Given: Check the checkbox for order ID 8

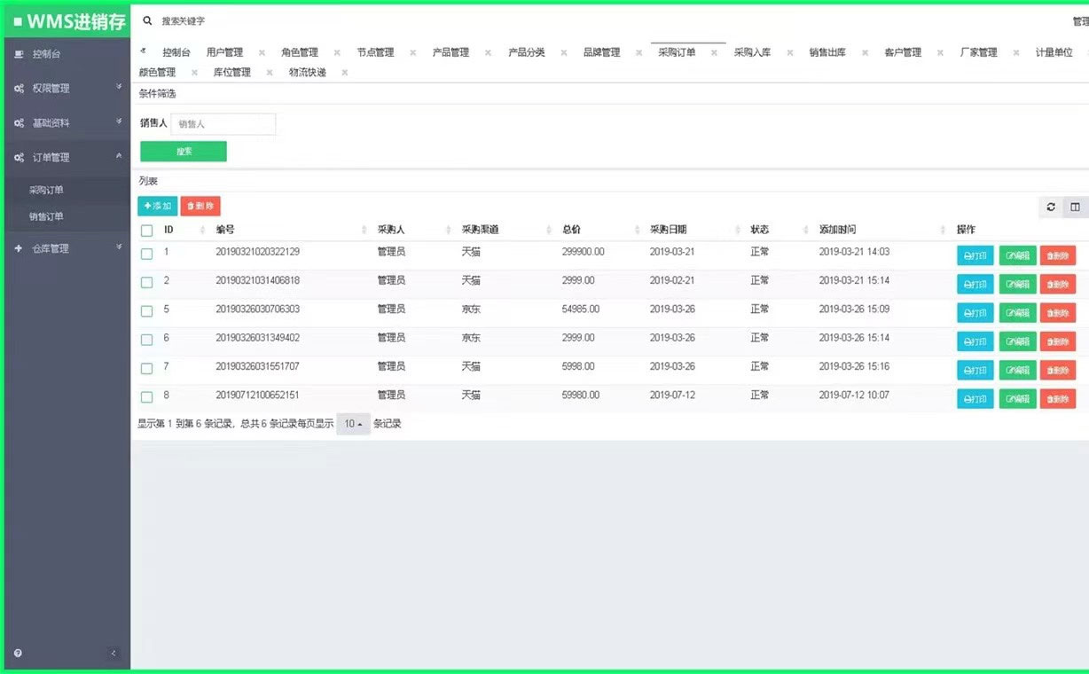Looking at the screenshot, I should 146,396.
